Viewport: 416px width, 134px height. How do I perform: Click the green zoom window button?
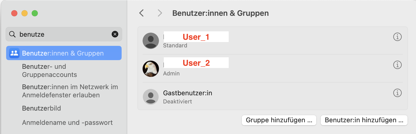[35, 13]
